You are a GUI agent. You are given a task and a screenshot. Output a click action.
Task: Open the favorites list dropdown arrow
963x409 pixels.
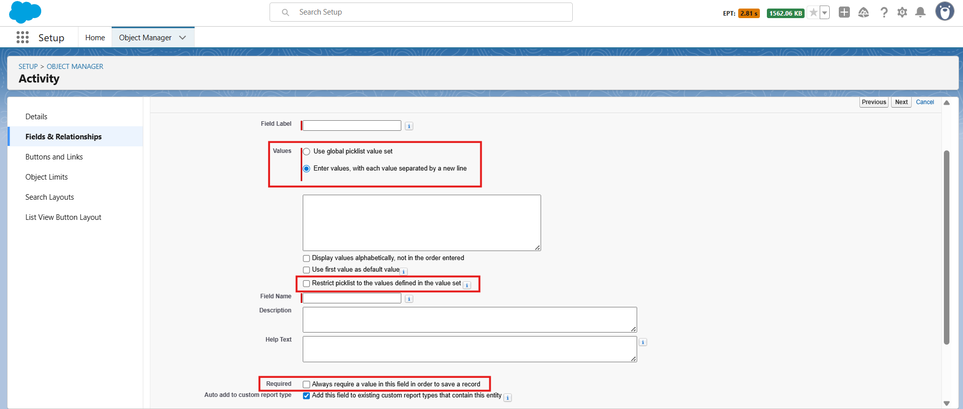(825, 13)
